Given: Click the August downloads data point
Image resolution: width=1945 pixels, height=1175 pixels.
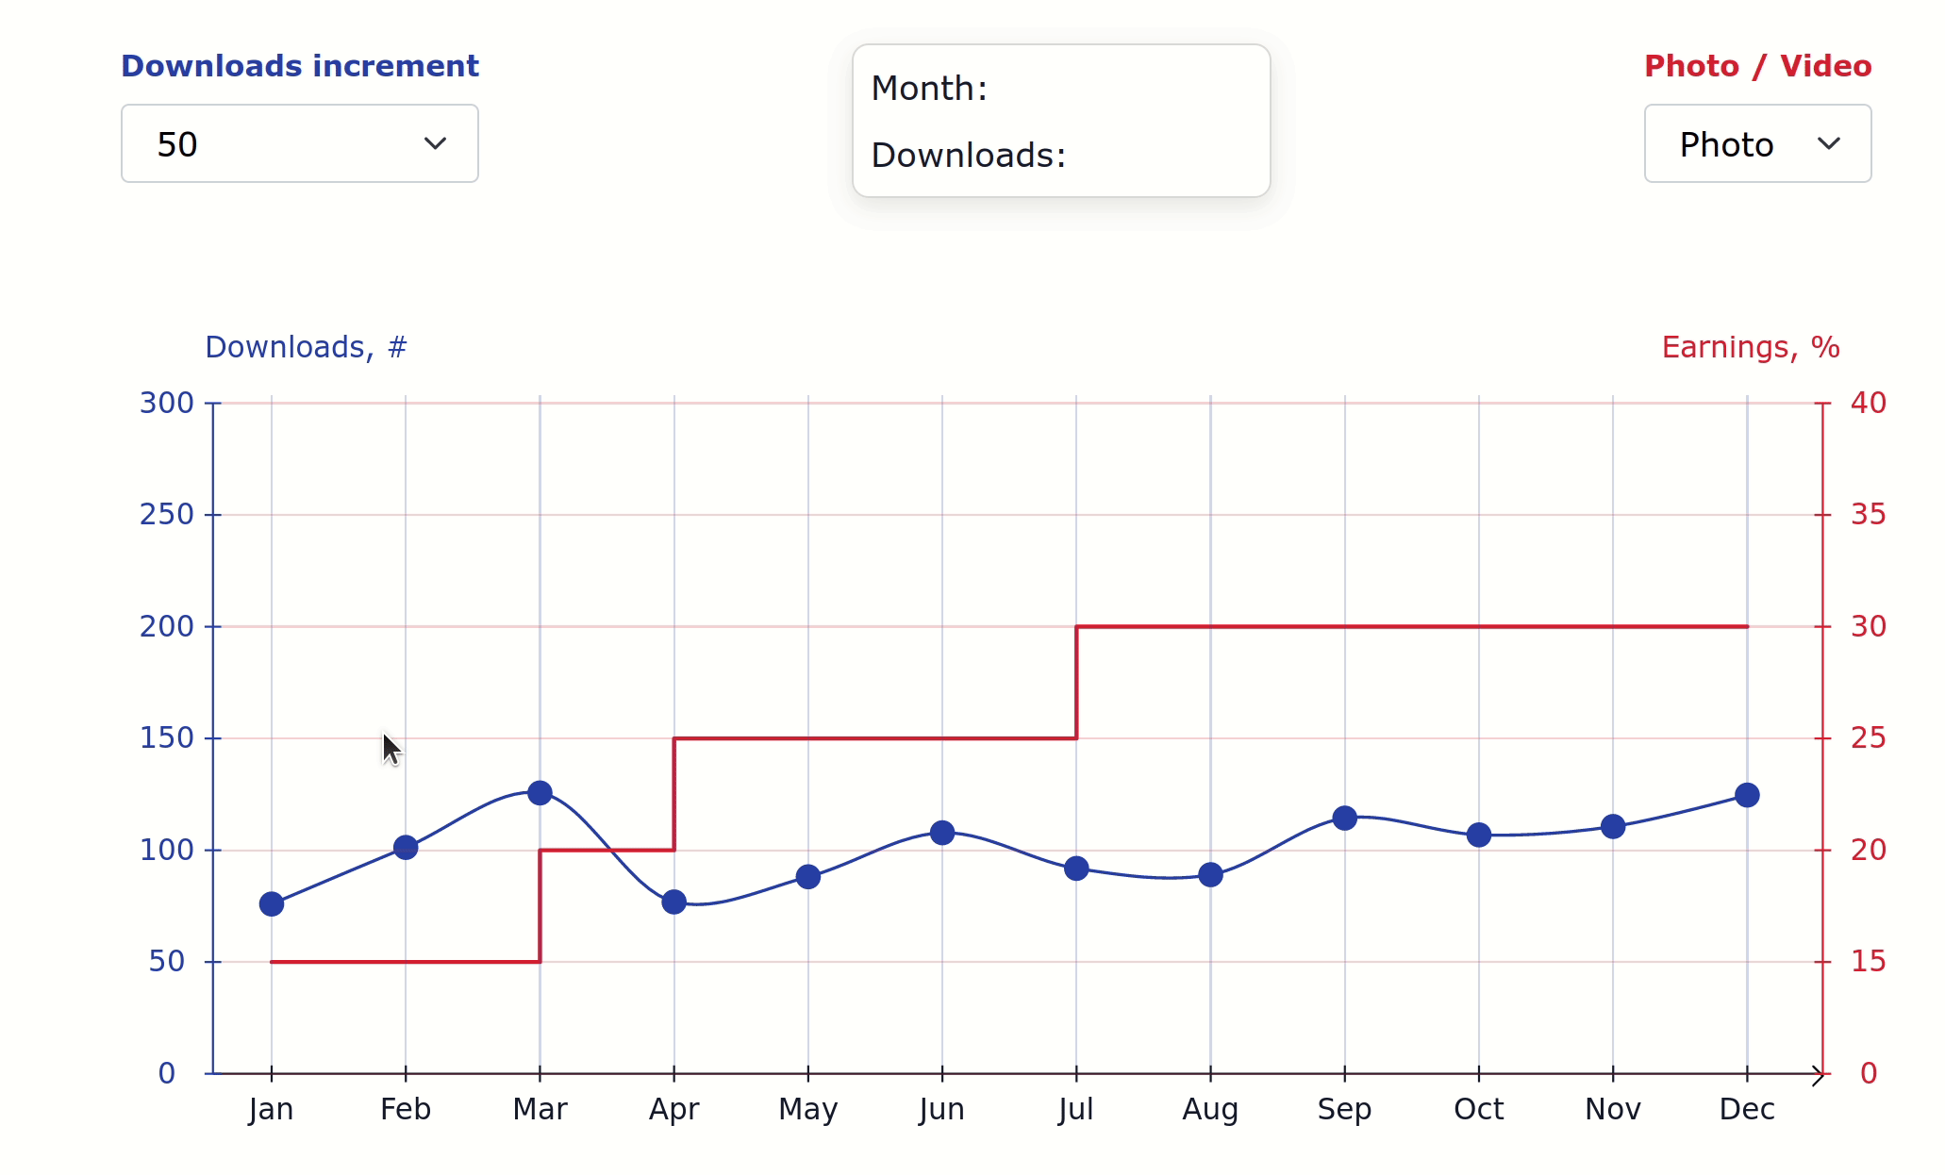Looking at the screenshot, I should (1210, 875).
